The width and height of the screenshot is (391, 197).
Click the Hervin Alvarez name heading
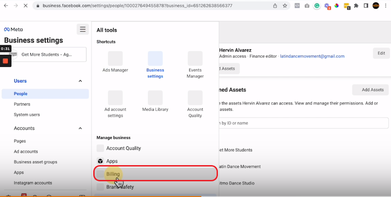coord(235,50)
